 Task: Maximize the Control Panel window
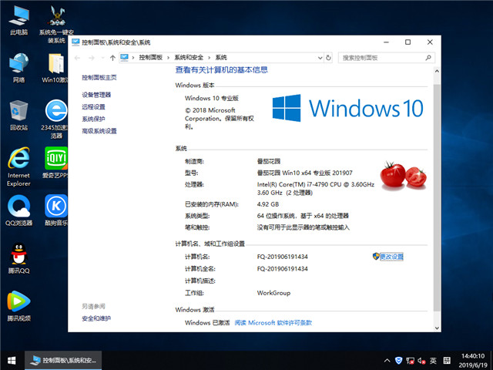tap(407, 42)
